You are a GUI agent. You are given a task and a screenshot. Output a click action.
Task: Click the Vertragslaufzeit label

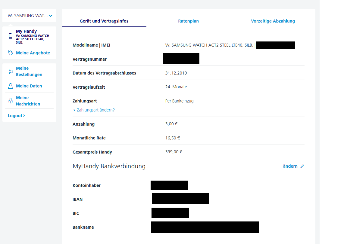tap(89, 87)
